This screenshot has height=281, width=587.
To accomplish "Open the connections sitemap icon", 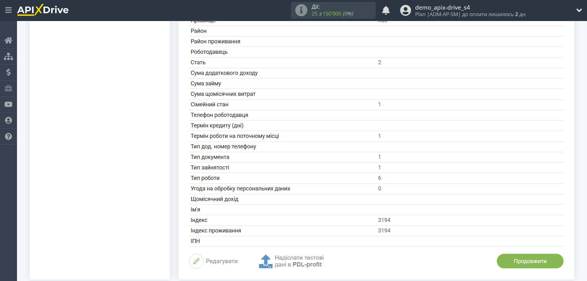I will (x=8, y=56).
